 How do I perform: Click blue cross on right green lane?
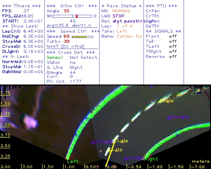click(x=177, y=135)
